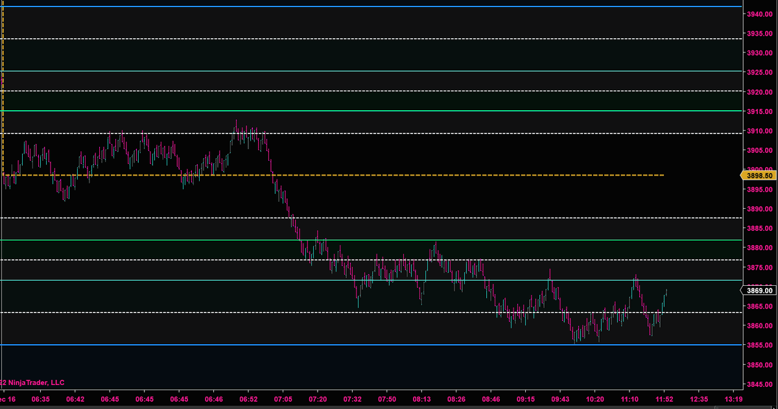The height and width of the screenshot is (409, 778).
Task: Click the 3850.00 price axis label
Action: (x=760, y=365)
